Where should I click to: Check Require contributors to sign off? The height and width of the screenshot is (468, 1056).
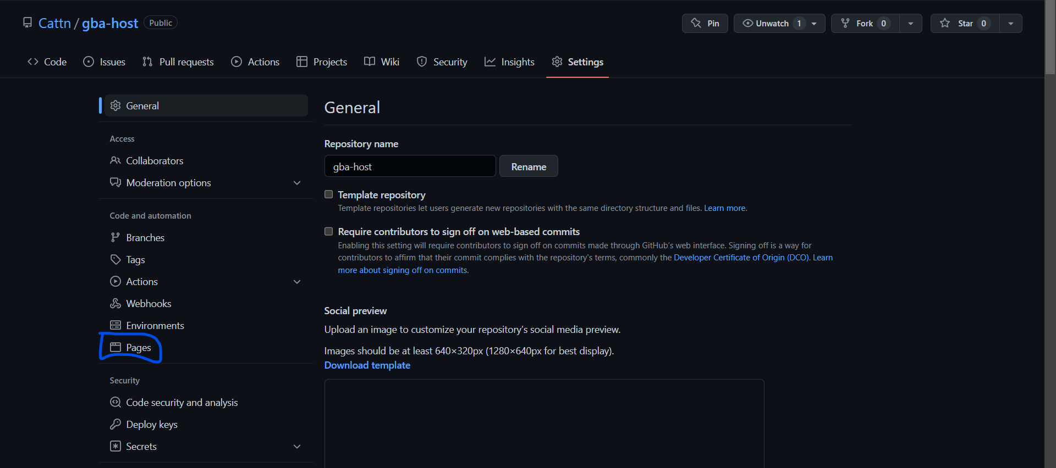(329, 231)
